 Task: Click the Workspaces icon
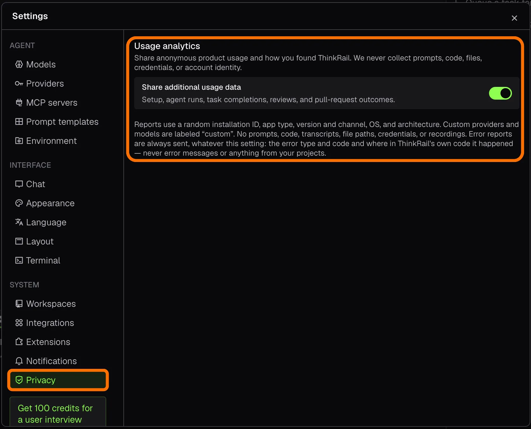[x=19, y=304]
